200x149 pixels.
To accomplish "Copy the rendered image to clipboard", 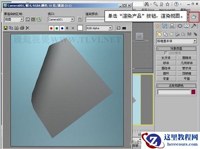I will coord(11,28).
